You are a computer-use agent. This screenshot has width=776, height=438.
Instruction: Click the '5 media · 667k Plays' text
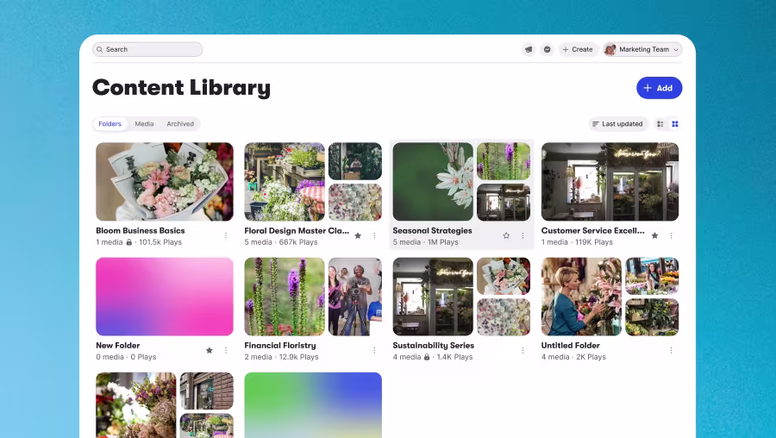[x=280, y=242]
